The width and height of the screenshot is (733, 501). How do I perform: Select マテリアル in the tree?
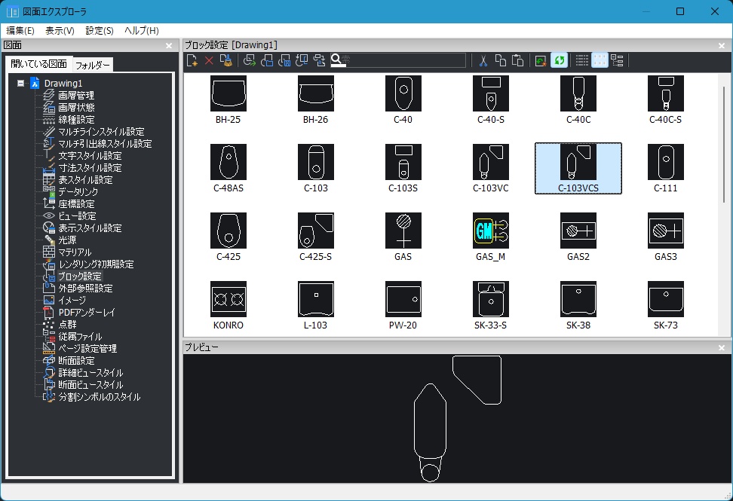(x=75, y=252)
